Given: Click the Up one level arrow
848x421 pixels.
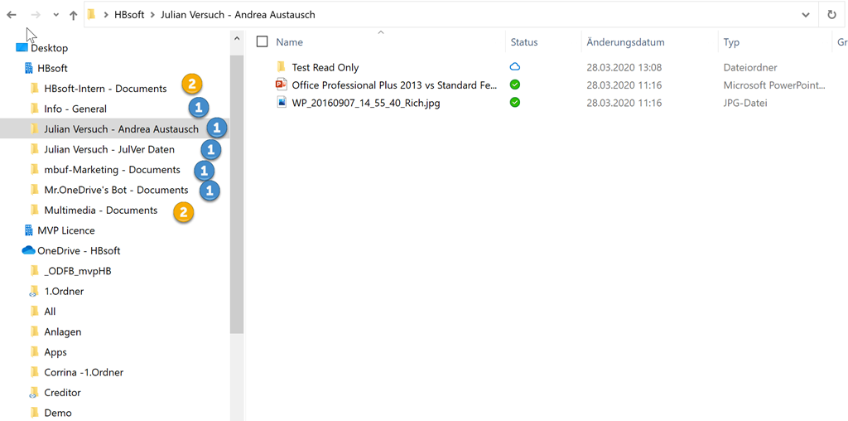Looking at the screenshot, I should [x=74, y=15].
